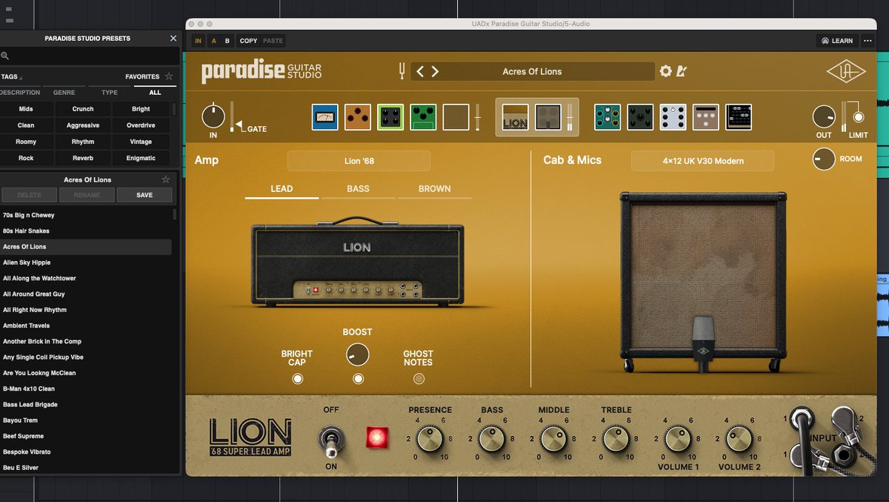The image size is (889, 502).
Task: Adjust the OUT level knob
Action: click(824, 116)
